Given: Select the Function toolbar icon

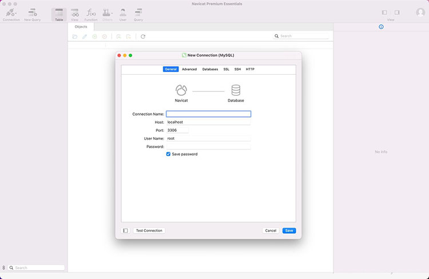Looking at the screenshot, I should point(91,14).
